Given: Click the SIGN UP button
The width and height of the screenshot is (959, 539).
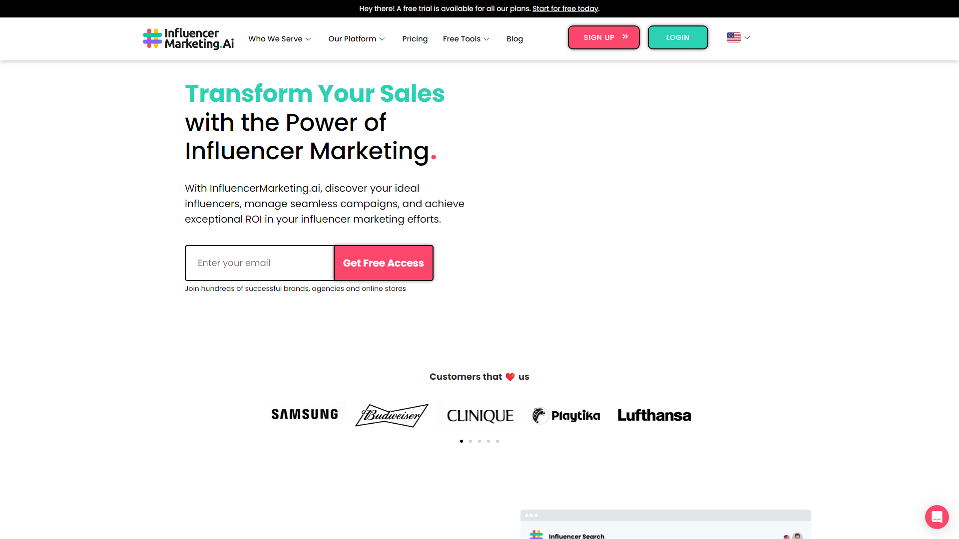Looking at the screenshot, I should tap(603, 37).
